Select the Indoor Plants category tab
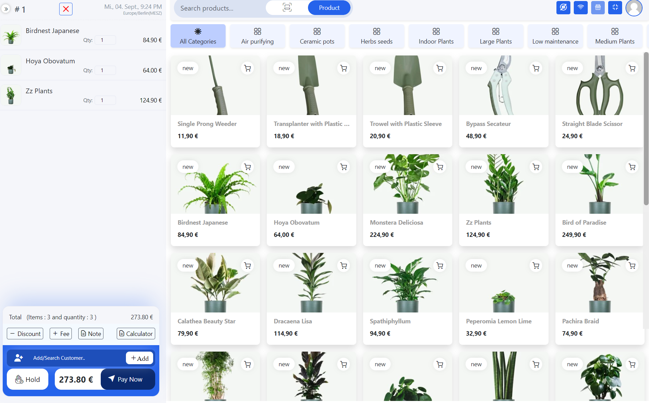Screen dimensions: 649x403 tap(436, 36)
